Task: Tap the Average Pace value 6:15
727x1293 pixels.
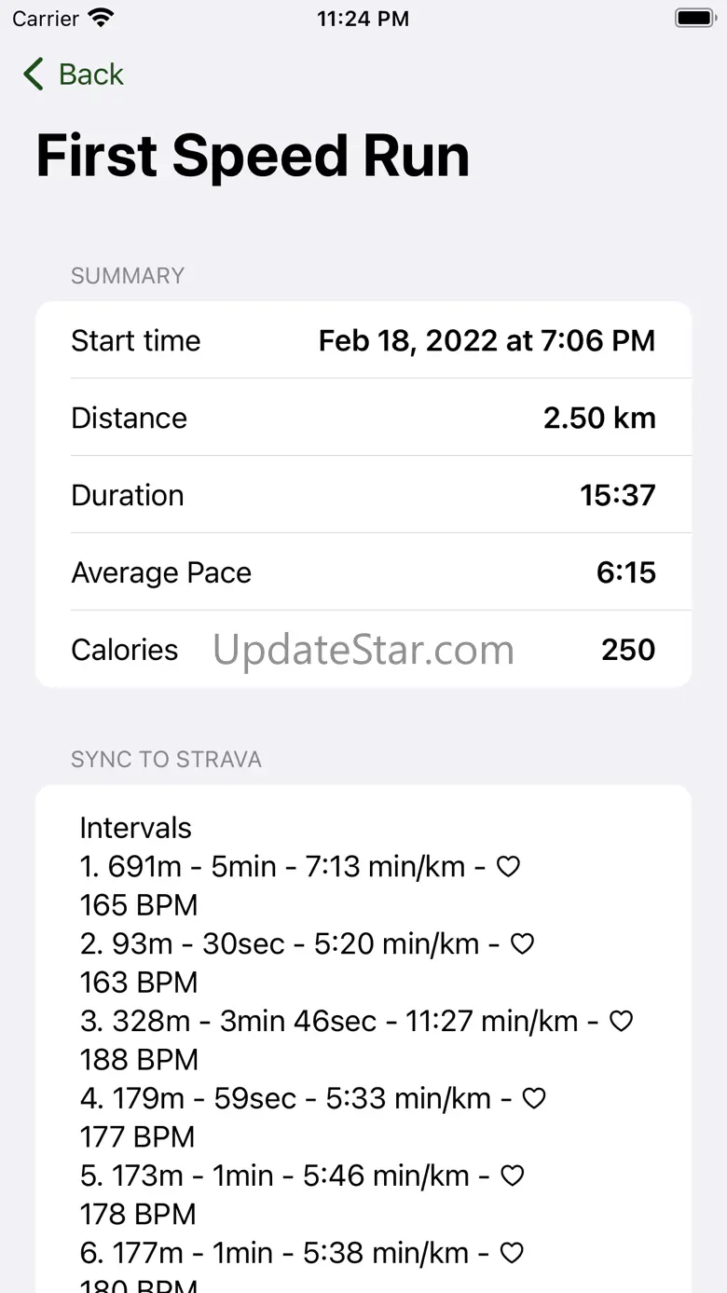Action: (x=626, y=572)
